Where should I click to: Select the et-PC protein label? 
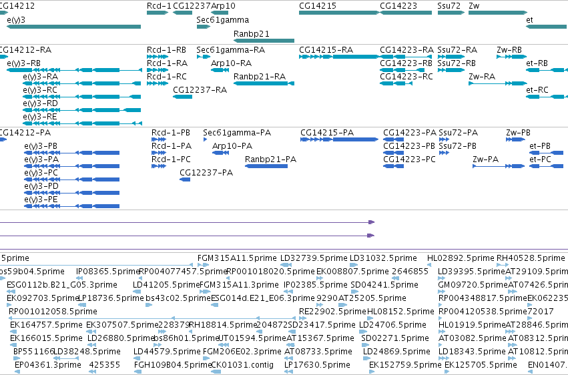click(x=540, y=159)
